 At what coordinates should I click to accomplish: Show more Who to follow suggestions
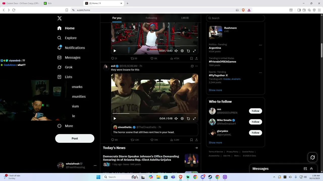coord(216,143)
